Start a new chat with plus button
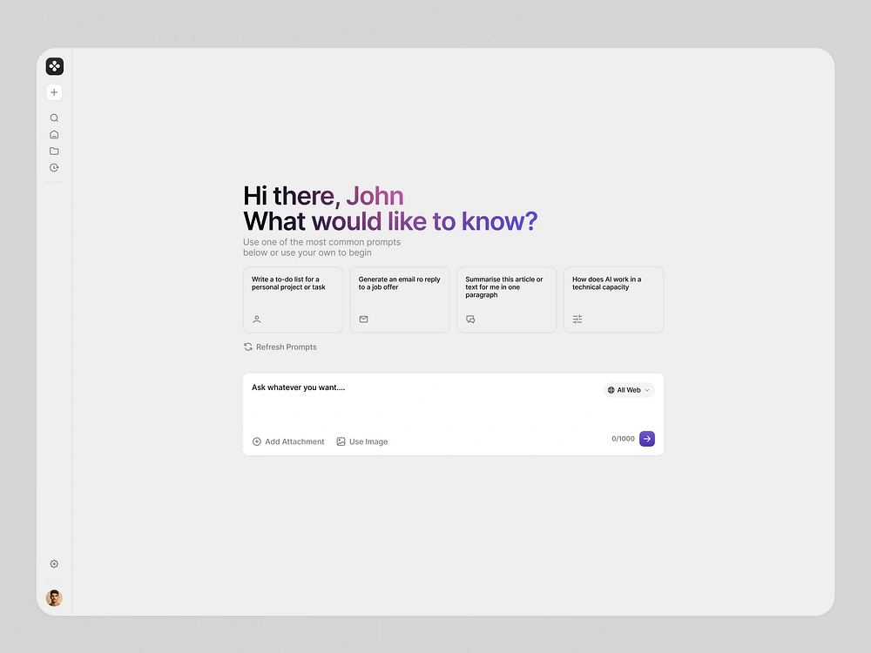This screenshot has height=653, width=871. pyautogui.click(x=54, y=92)
